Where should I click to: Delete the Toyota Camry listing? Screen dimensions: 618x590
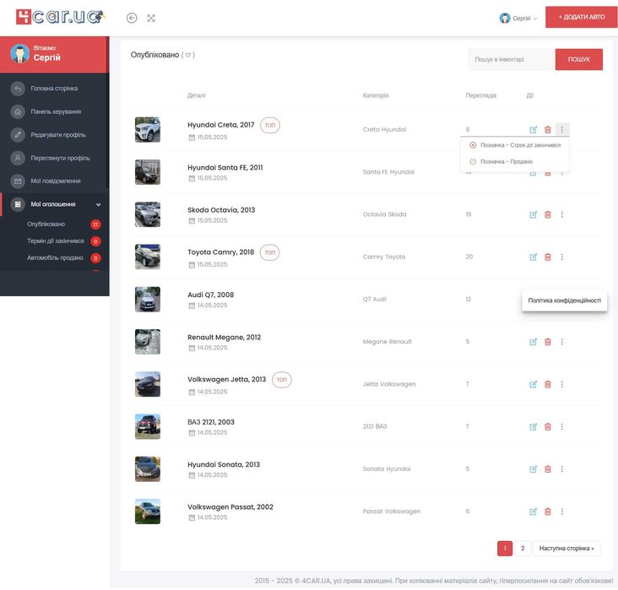[x=547, y=257]
